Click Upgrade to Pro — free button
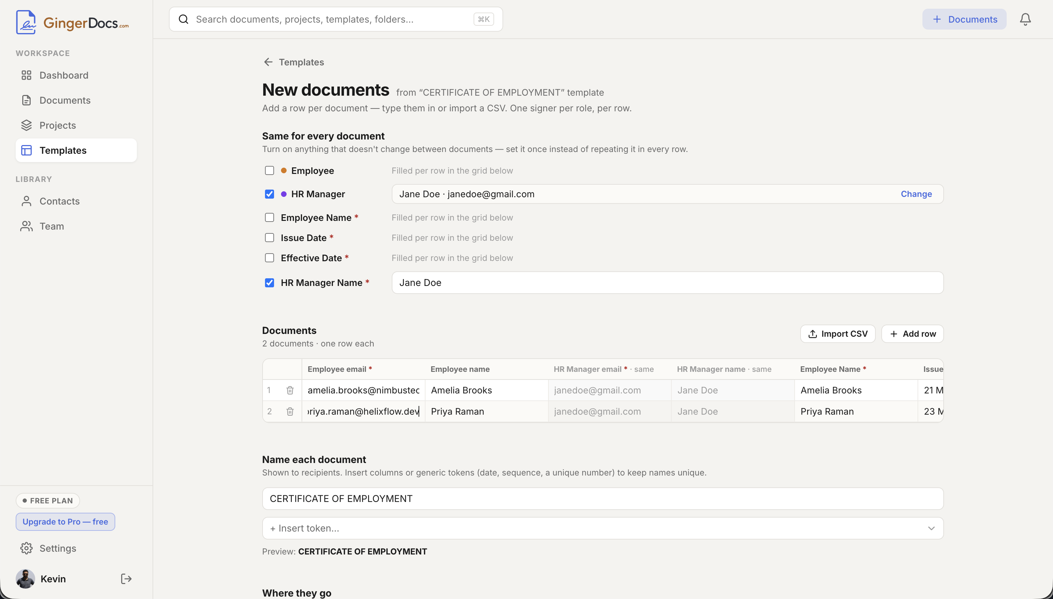 pos(65,522)
